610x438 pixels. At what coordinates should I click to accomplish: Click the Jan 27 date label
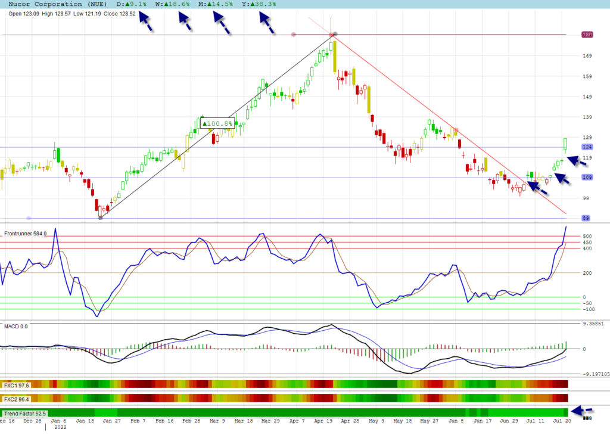(111, 421)
